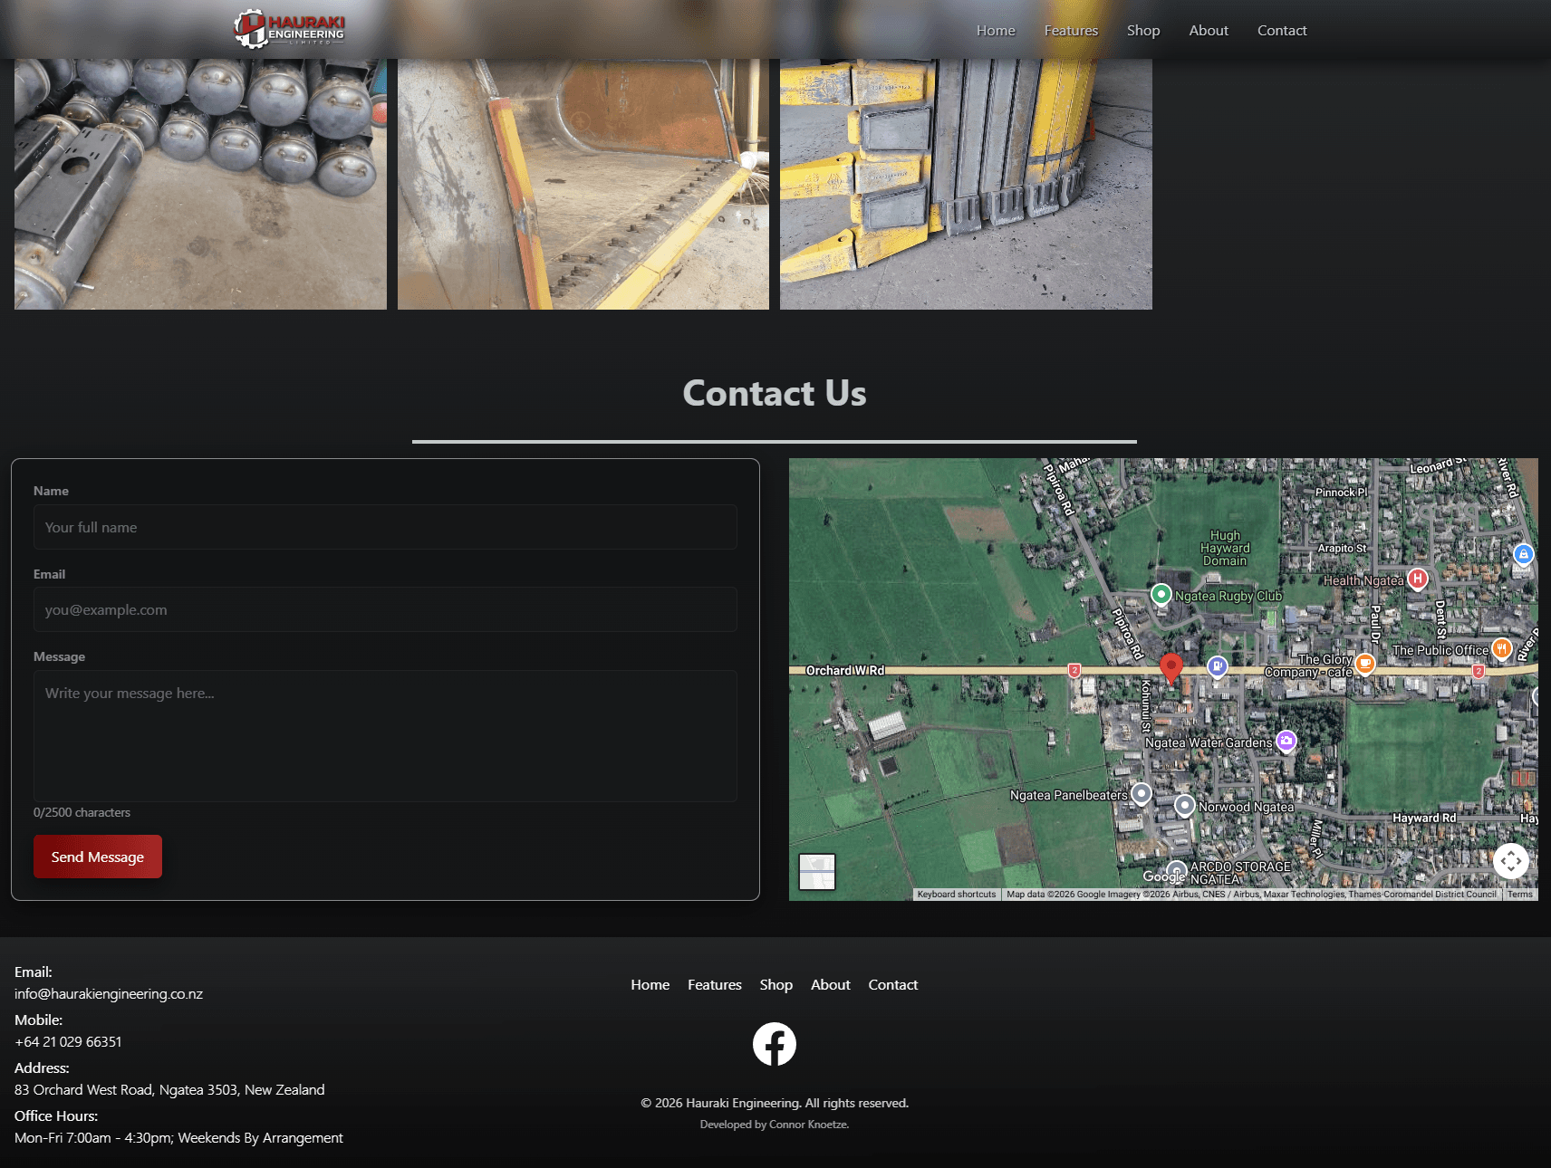Image resolution: width=1551 pixels, height=1168 pixels.
Task: Click the Hauraki Engineering logo
Action: pyautogui.click(x=289, y=29)
